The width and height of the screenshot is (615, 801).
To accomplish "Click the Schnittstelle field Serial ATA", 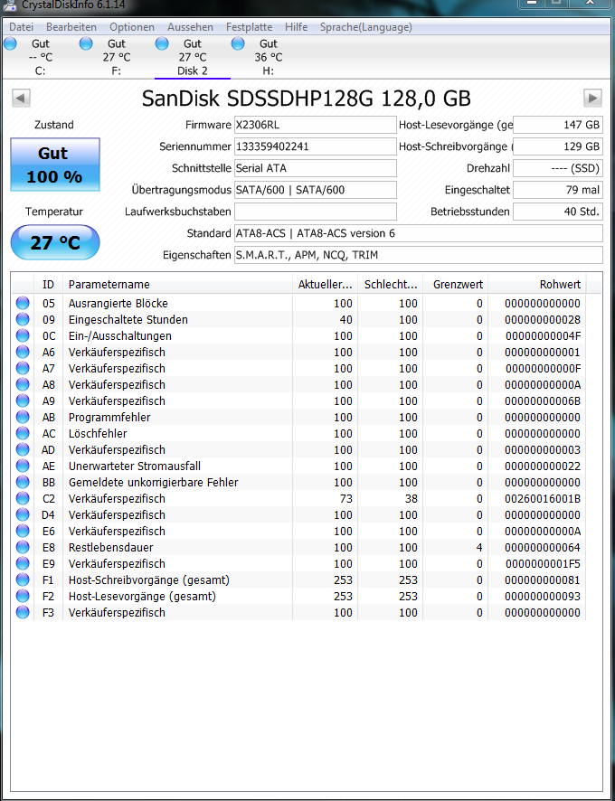I will tap(316, 168).
